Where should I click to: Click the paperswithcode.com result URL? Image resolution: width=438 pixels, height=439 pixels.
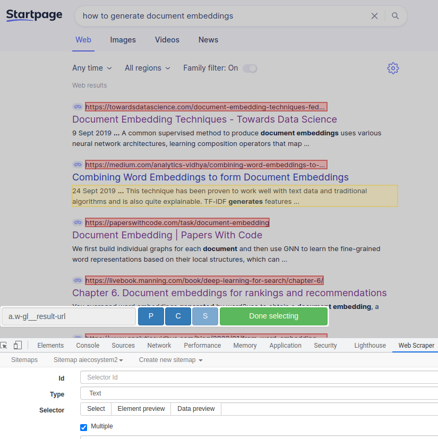pyautogui.click(x=177, y=222)
